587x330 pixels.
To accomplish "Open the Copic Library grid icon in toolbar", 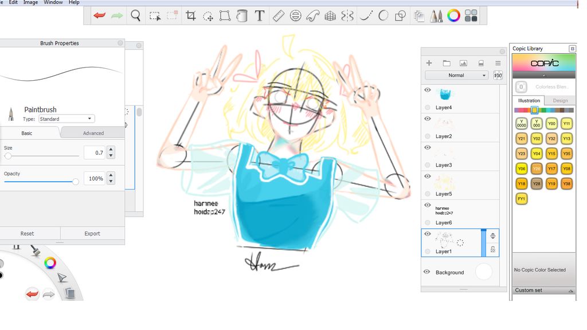I will tap(471, 15).
